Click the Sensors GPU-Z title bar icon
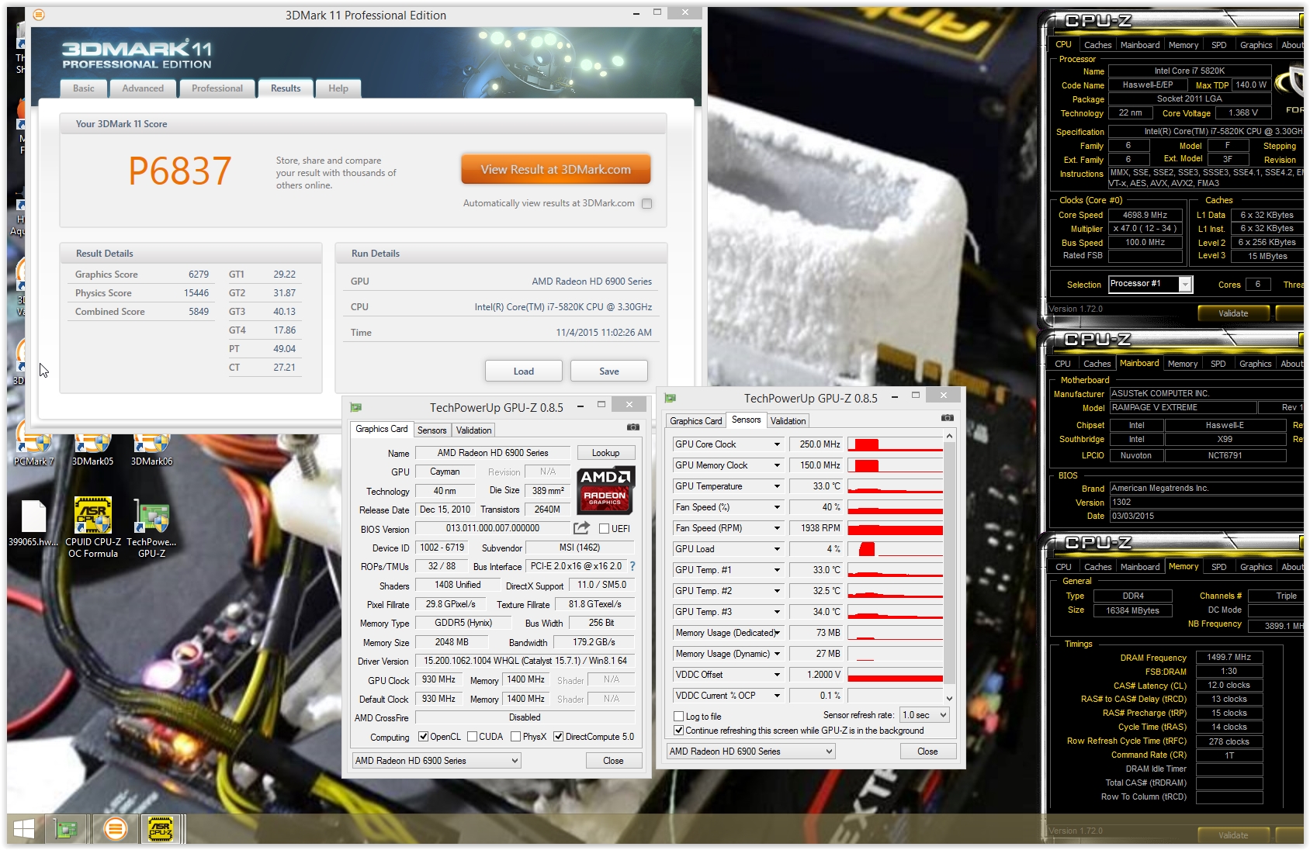 click(x=671, y=398)
